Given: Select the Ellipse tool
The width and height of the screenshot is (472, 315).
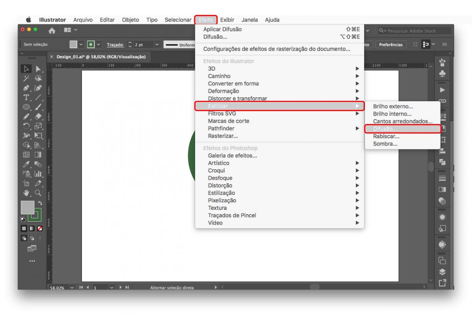Looking at the screenshot, I should (x=27, y=107).
